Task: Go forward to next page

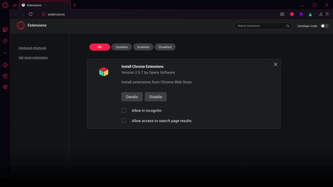Action: (x=23, y=14)
